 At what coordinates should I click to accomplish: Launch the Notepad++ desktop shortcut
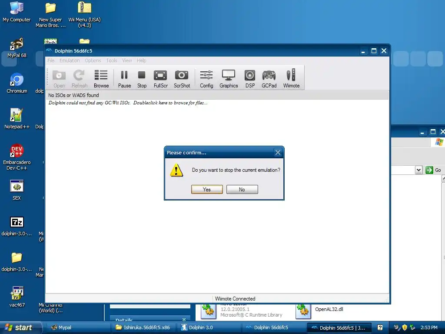(17, 119)
